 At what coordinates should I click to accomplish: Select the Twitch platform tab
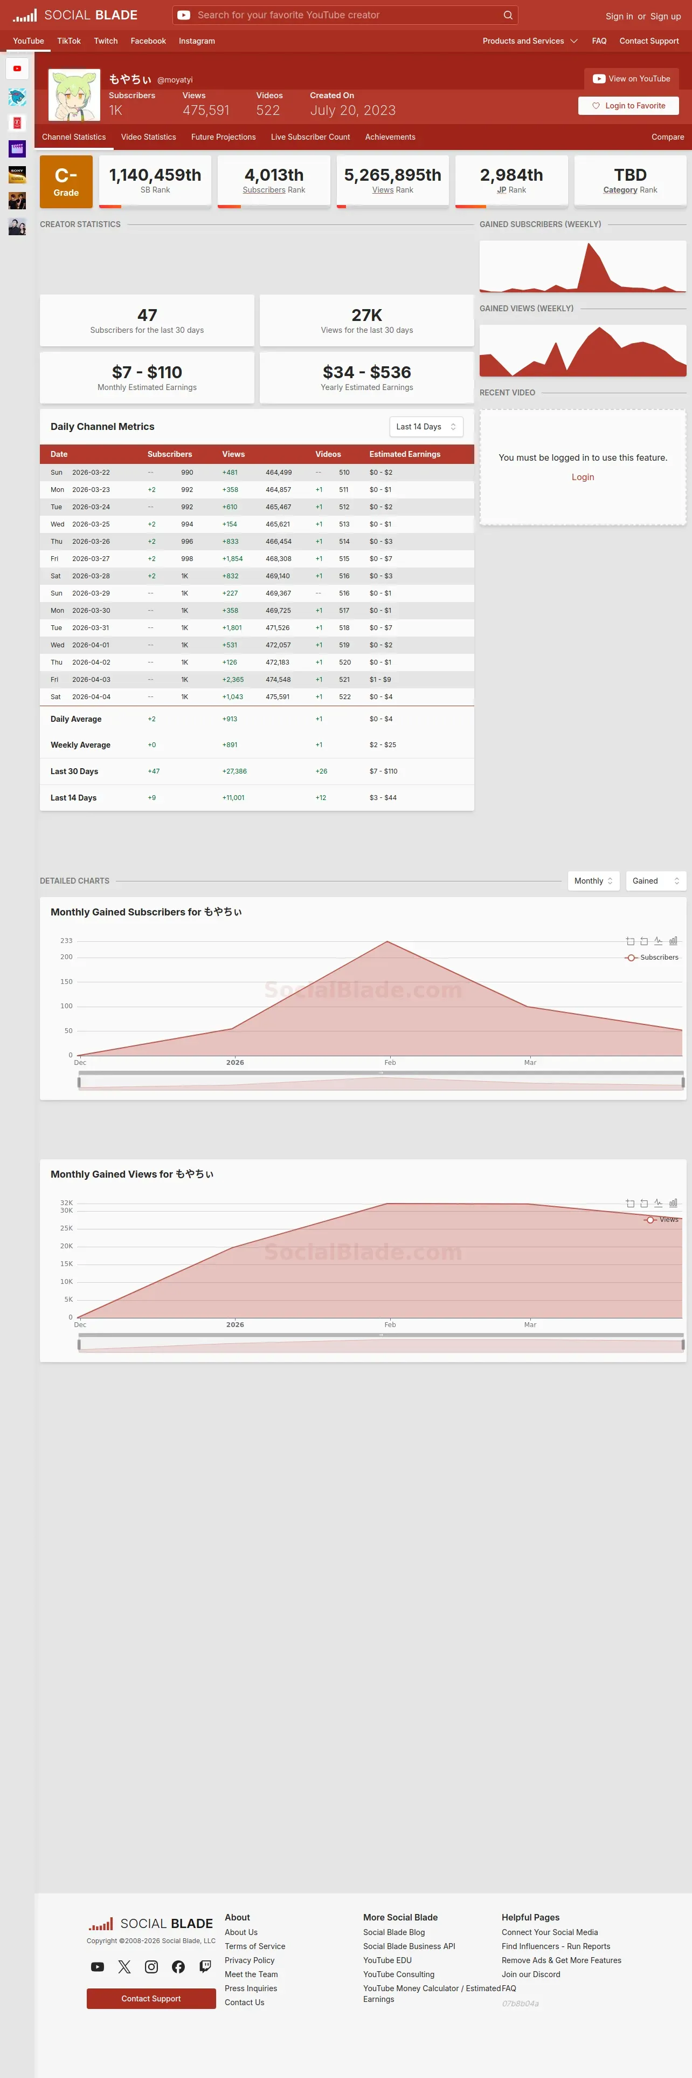(106, 41)
